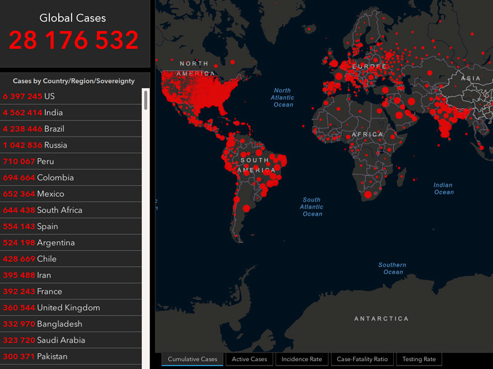Select the Incidence Rate tab

[x=301, y=359]
